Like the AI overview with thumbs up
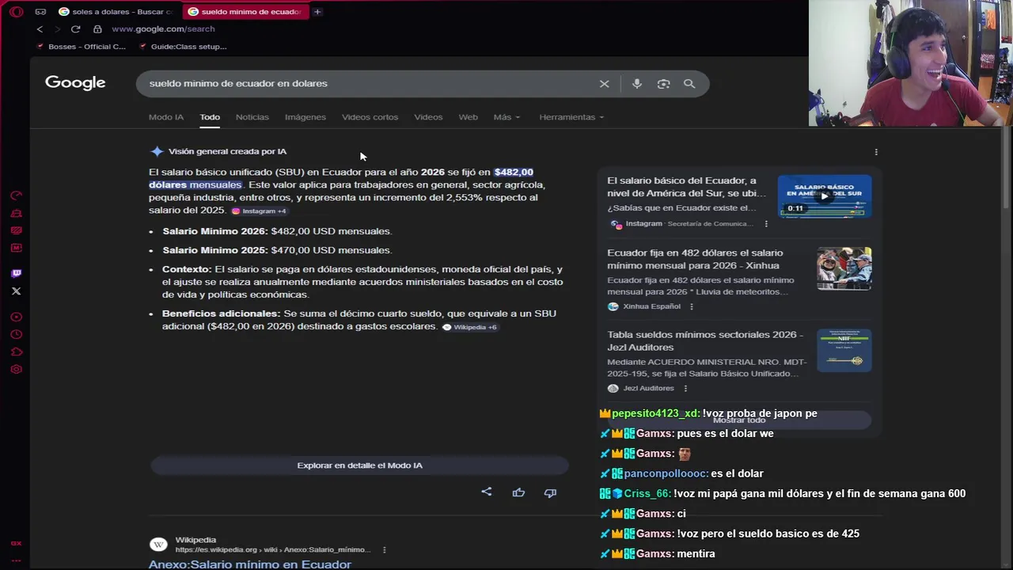 coord(518,492)
